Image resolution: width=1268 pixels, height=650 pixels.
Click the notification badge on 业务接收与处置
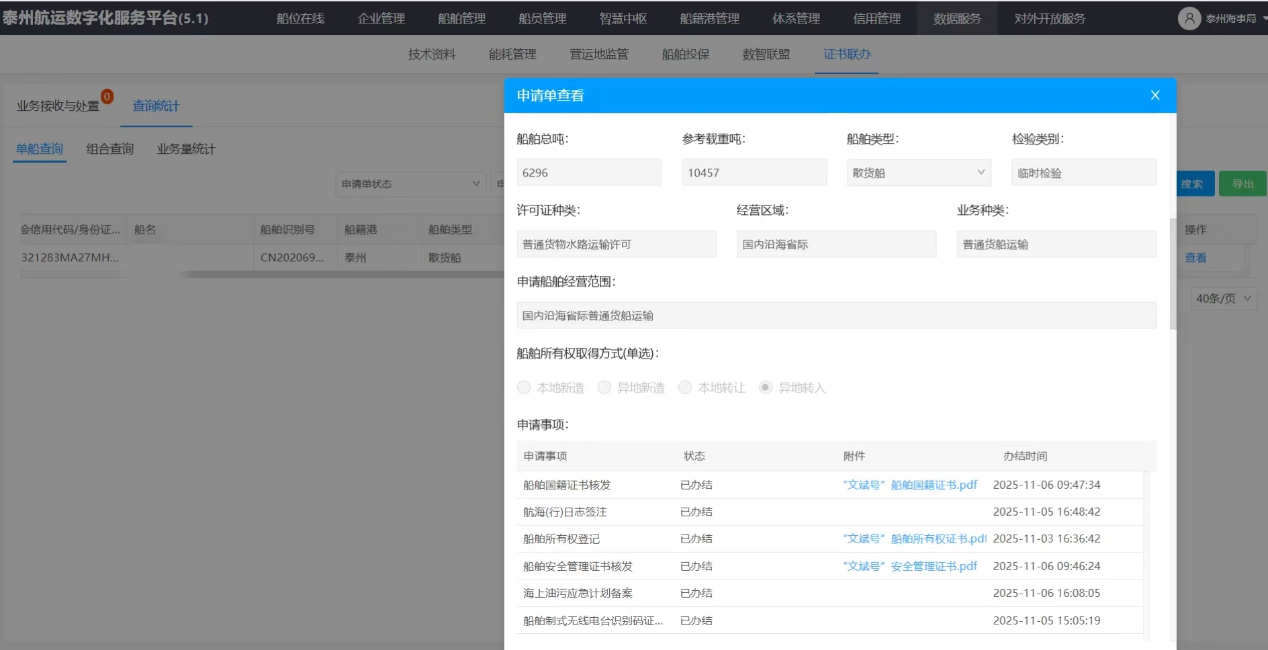click(107, 96)
